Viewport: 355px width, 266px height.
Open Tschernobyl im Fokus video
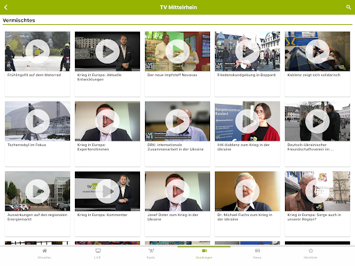pos(37,121)
